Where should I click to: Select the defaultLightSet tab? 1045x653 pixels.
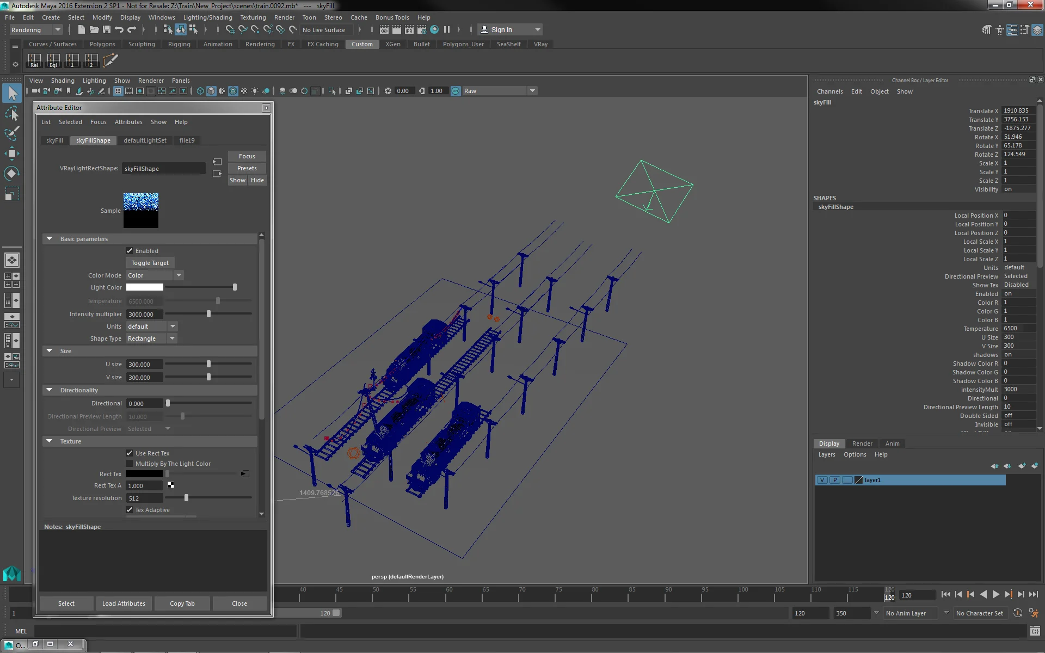tap(145, 140)
